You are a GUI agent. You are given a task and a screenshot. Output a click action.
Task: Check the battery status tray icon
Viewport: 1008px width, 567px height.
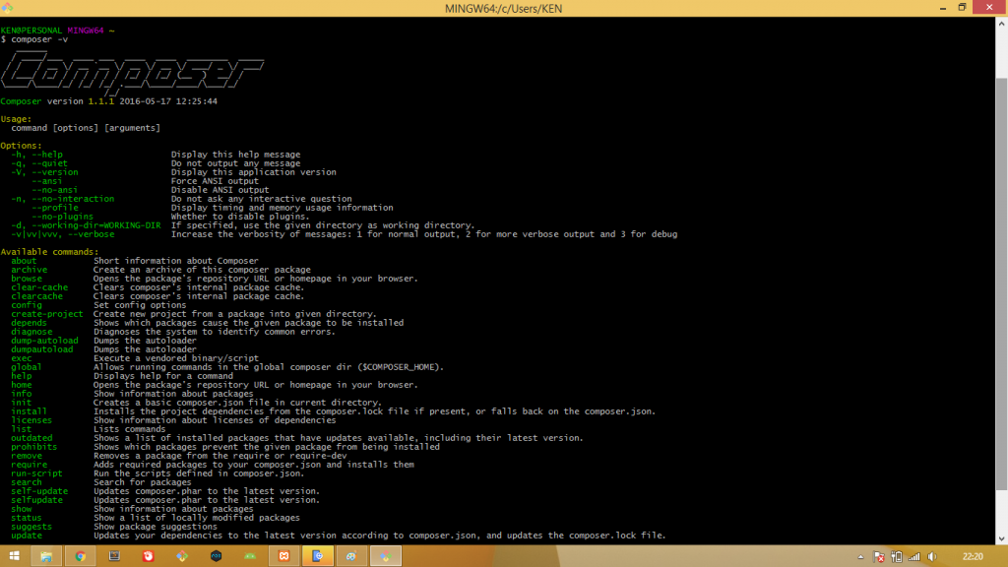click(896, 557)
